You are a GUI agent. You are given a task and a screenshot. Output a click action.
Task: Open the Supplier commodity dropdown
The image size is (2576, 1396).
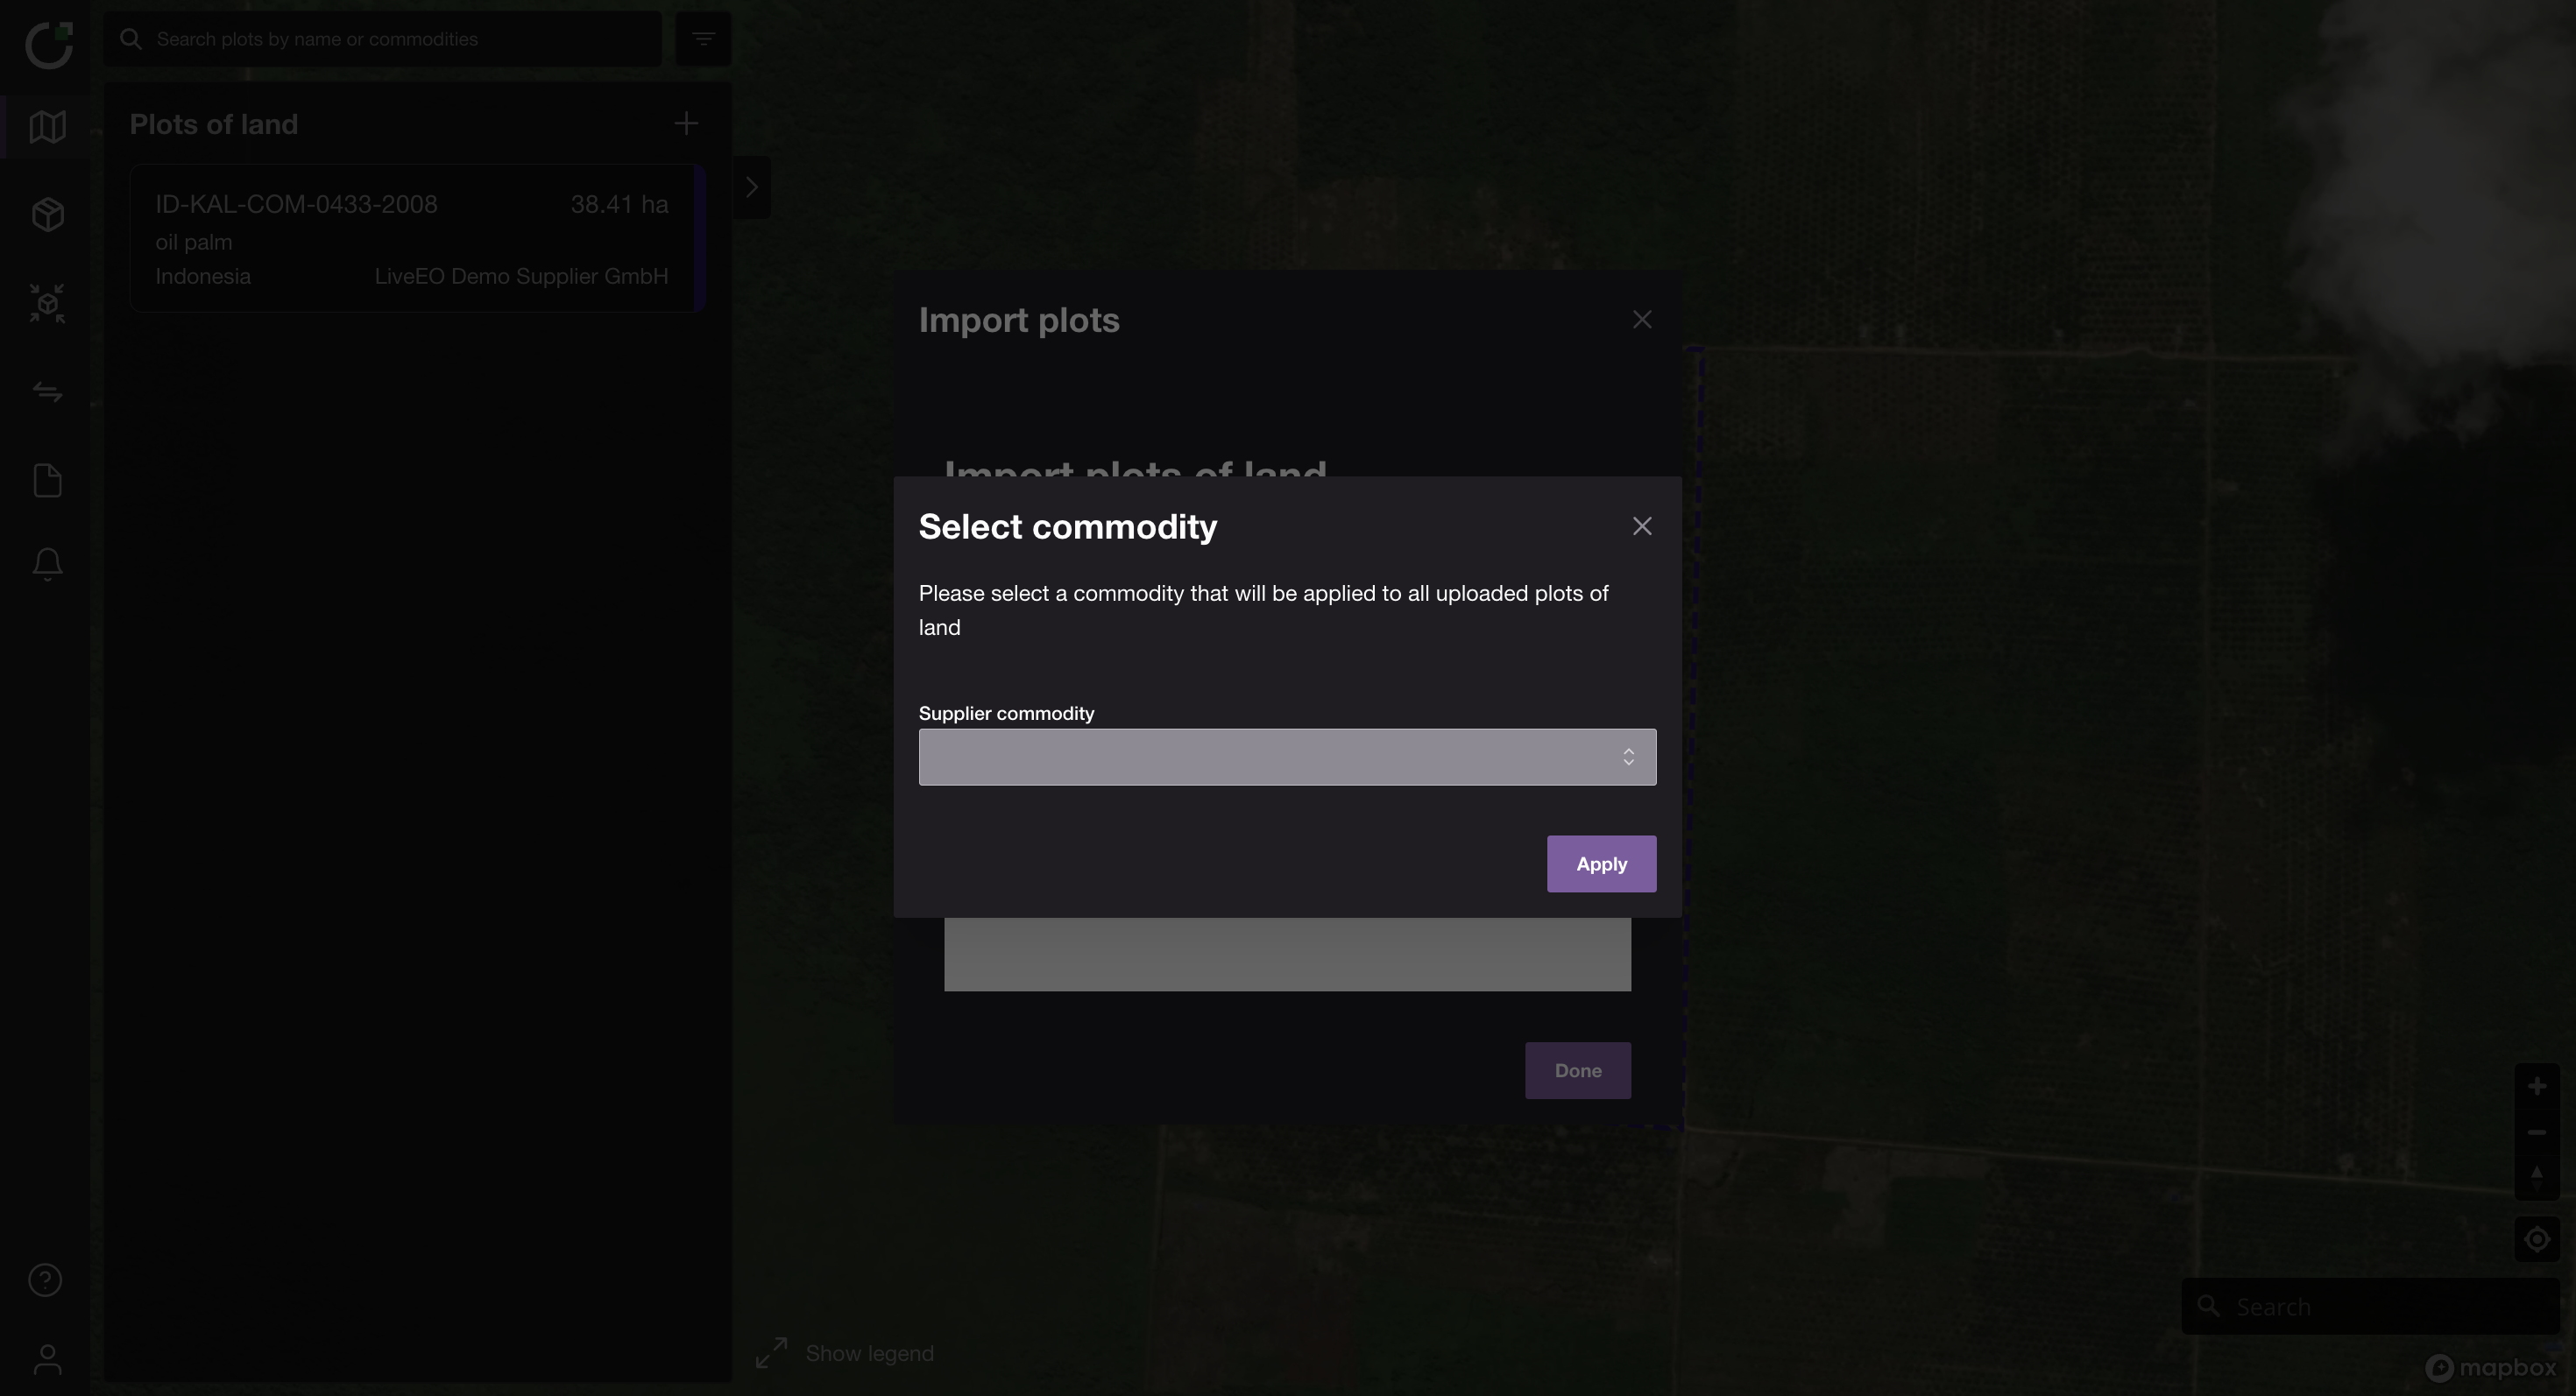point(1287,757)
